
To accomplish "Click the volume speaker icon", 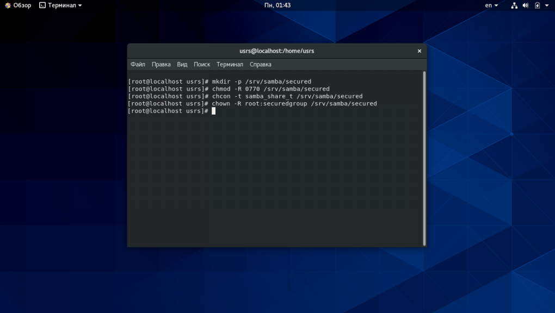I will click(x=526, y=5).
